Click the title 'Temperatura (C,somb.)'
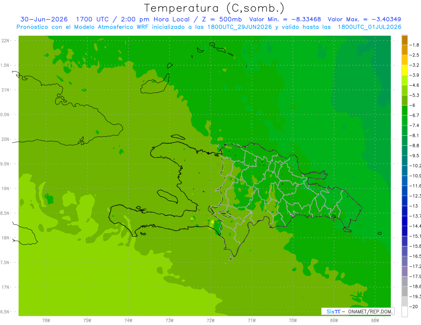The width and height of the screenshot is (421, 325). click(214, 8)
